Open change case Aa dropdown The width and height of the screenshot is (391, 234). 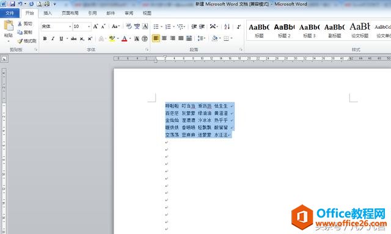[x=115, y=26]
